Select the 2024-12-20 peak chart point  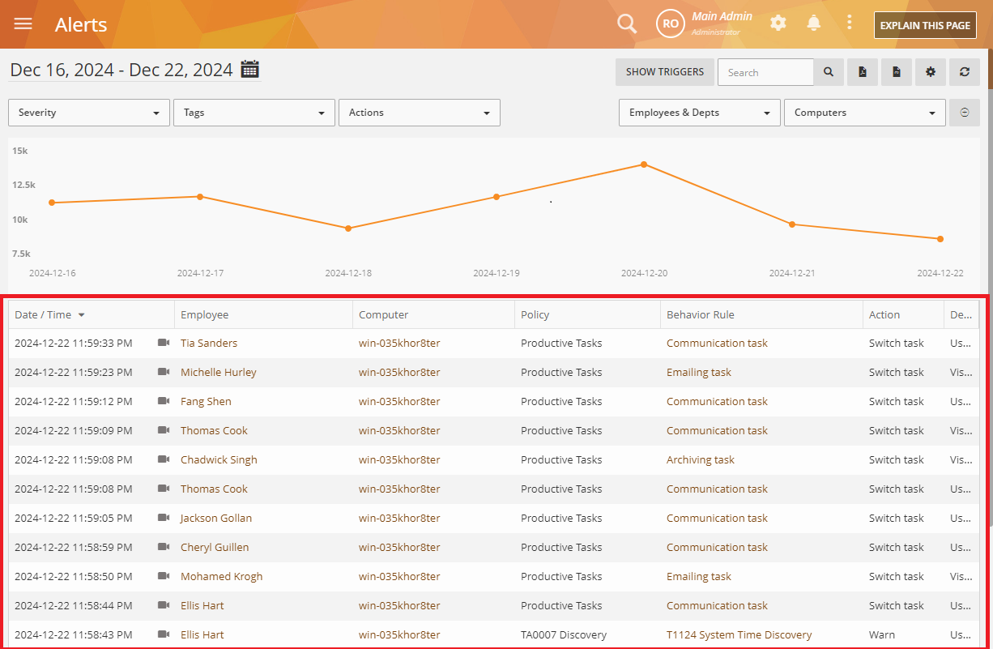point(644,164)
